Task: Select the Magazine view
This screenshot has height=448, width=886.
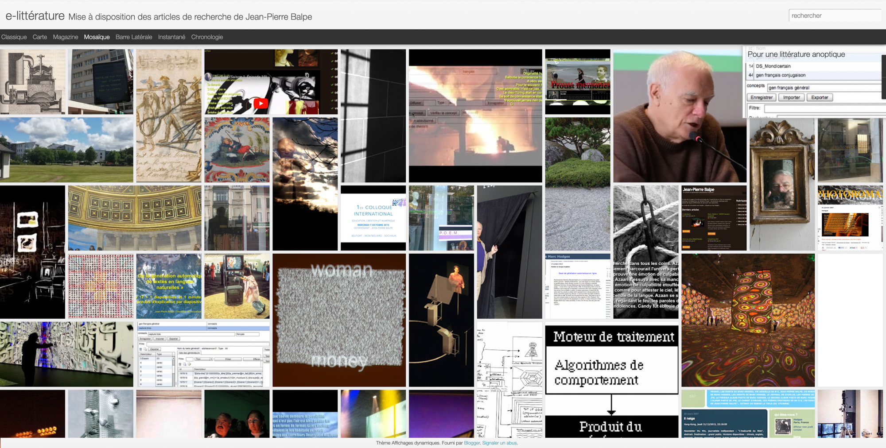Action: 66,37
